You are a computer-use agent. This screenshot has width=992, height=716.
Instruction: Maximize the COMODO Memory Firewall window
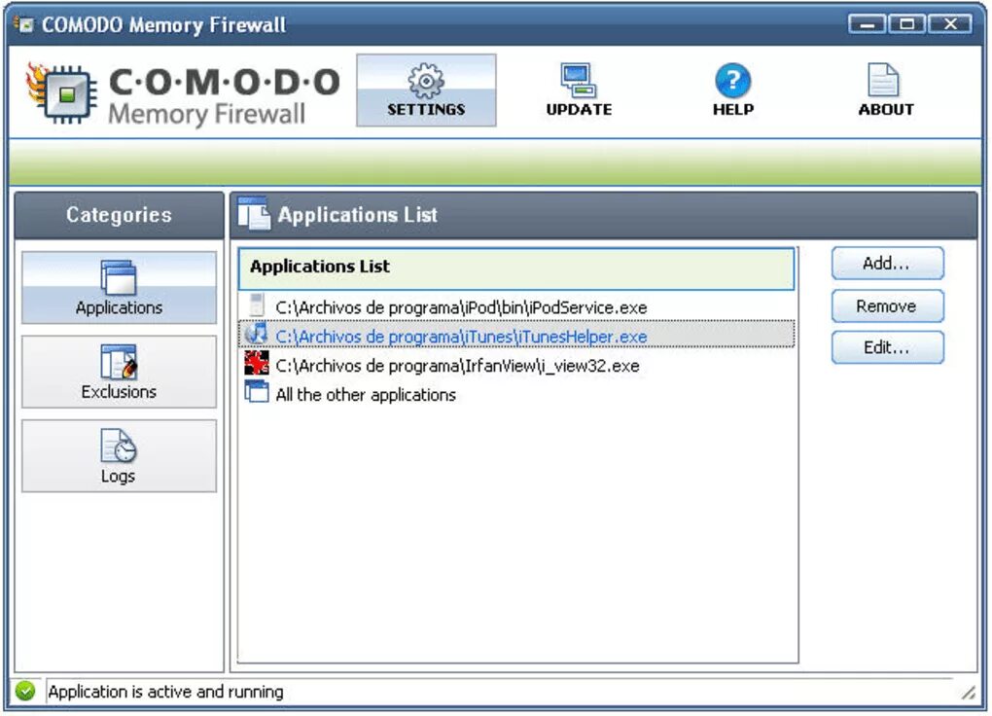point(906,24)
